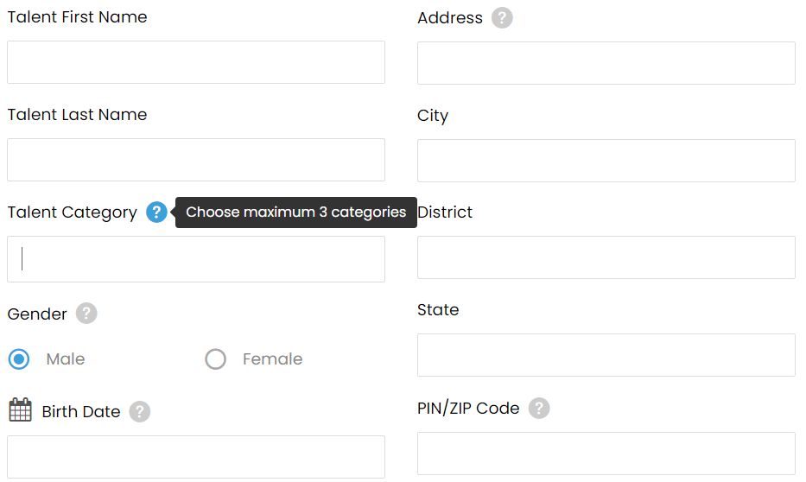Open the Talent Category selection box
This screenshot has width=806, height=482.
pyautogui.click(x=196, y=259)
